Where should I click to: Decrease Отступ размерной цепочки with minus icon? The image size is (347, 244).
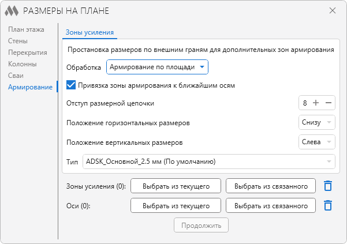[x=329, y=103]
